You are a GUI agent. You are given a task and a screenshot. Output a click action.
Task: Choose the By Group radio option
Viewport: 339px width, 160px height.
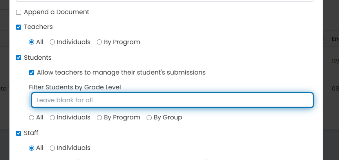(149, 117)
